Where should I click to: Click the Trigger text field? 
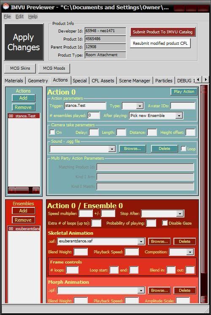click(85, 106)
